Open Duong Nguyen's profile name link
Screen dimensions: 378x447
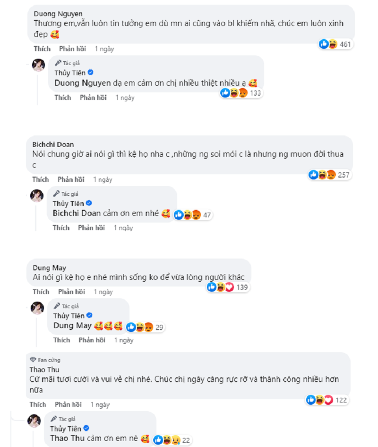[x=55, y=13]
